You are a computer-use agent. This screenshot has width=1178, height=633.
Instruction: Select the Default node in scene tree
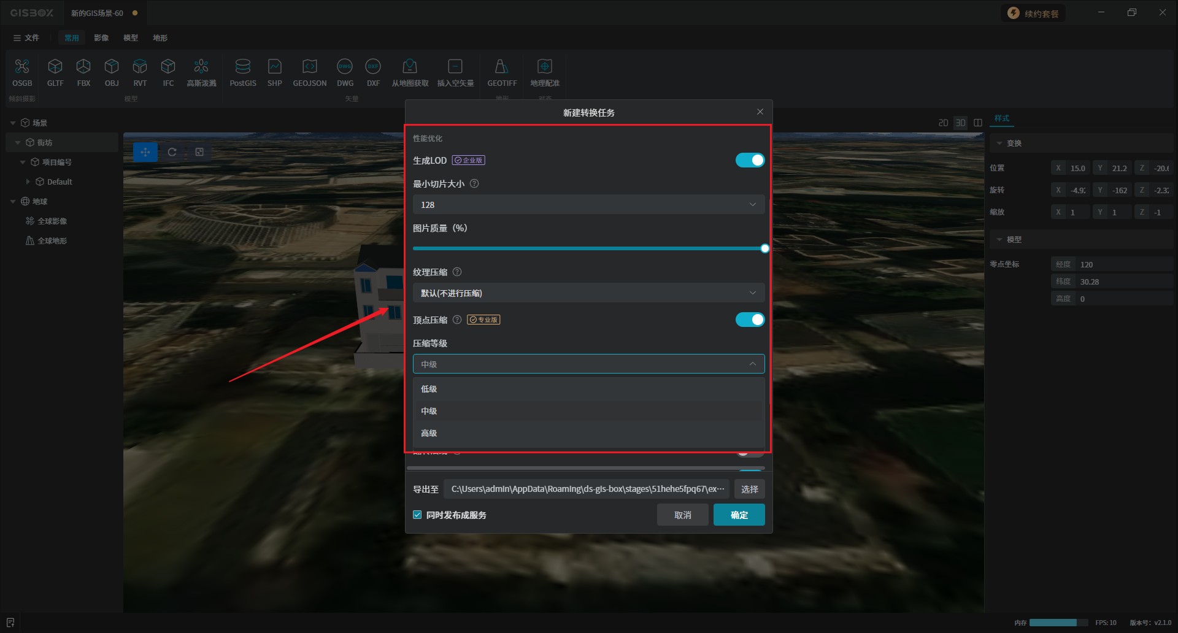pos(60,182)
